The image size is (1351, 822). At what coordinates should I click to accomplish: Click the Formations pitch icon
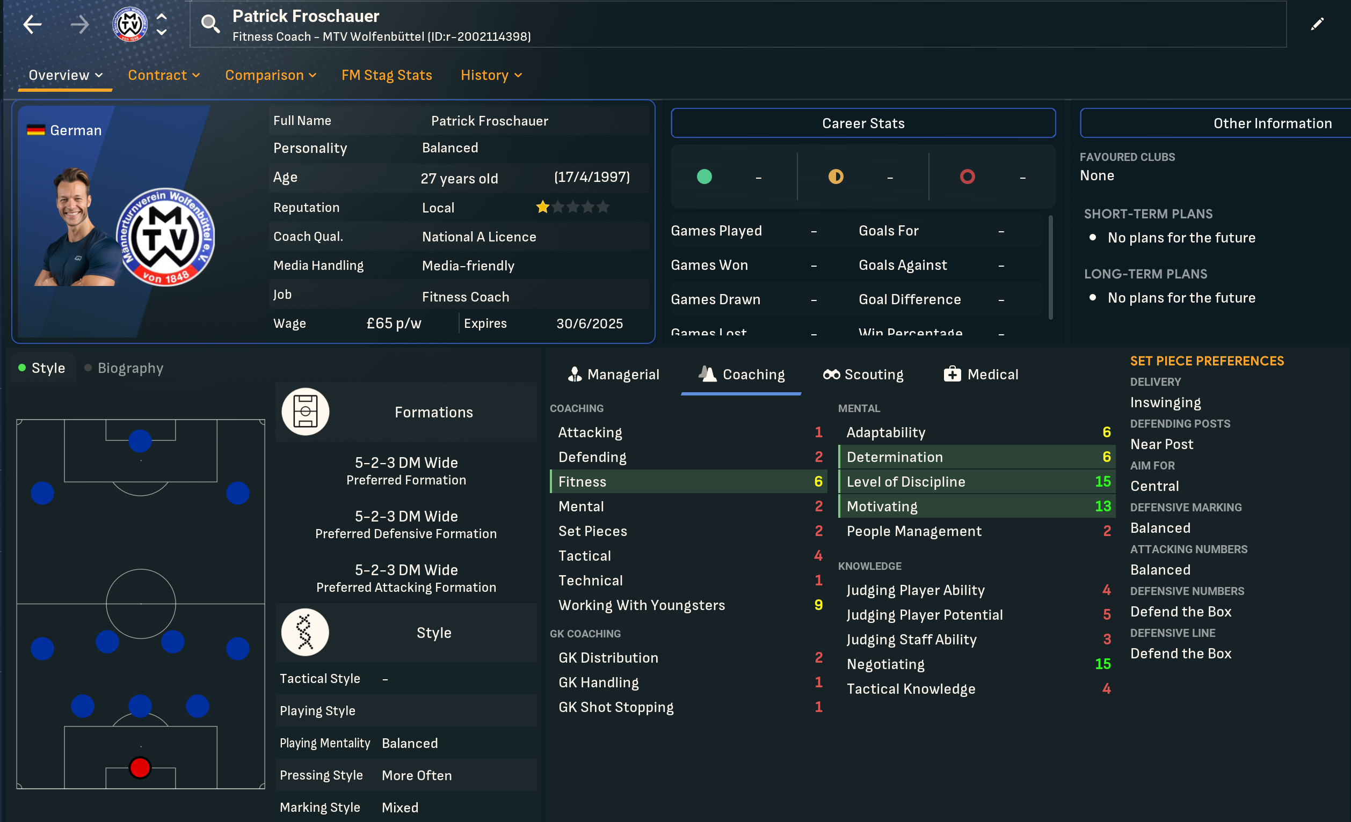306,412
